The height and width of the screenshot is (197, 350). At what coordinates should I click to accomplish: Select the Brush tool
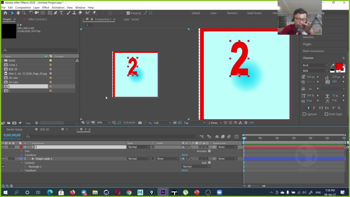coord(68,13)
